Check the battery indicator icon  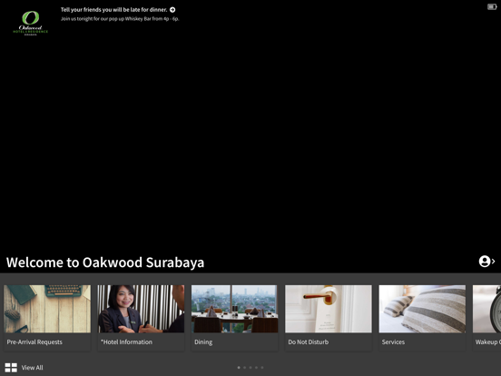[492, 6]
